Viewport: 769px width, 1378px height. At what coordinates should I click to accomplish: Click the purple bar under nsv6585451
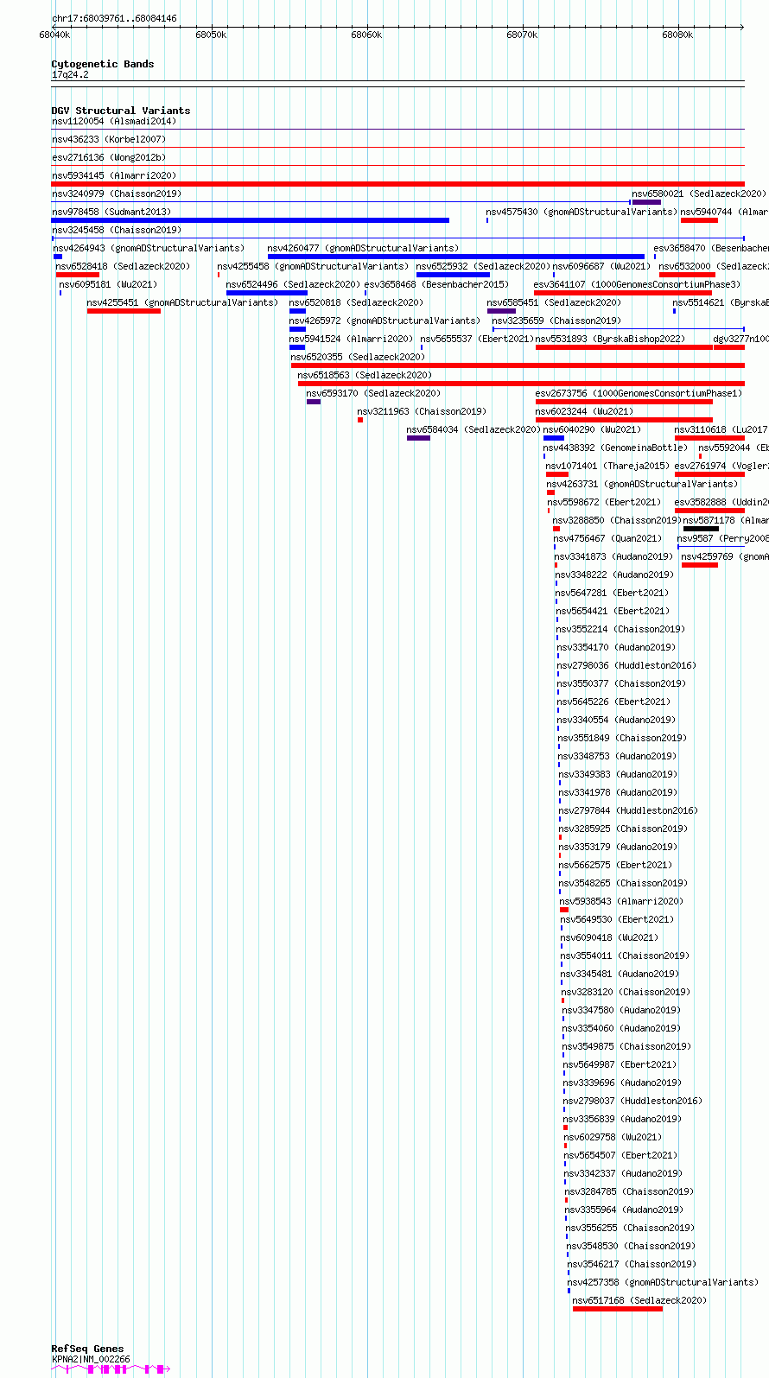click(501, 311)
